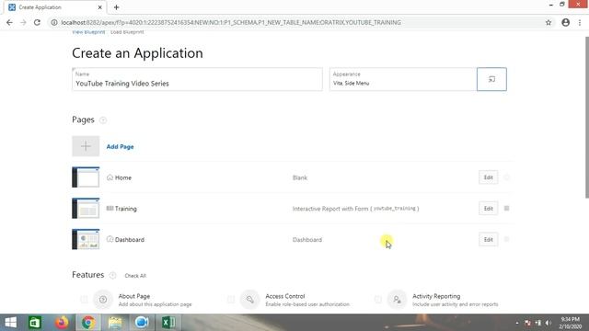Click the About Page feature icon
This screenshot has height=331, width=589.
click(103, 300)
